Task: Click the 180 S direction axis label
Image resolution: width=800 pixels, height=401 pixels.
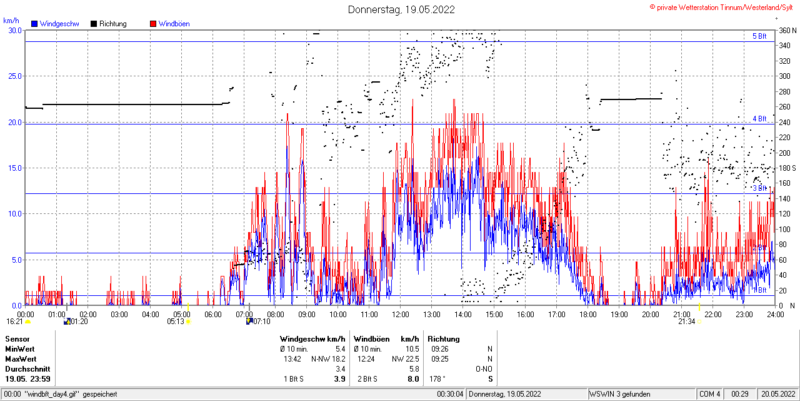Action: pos(787,168)
